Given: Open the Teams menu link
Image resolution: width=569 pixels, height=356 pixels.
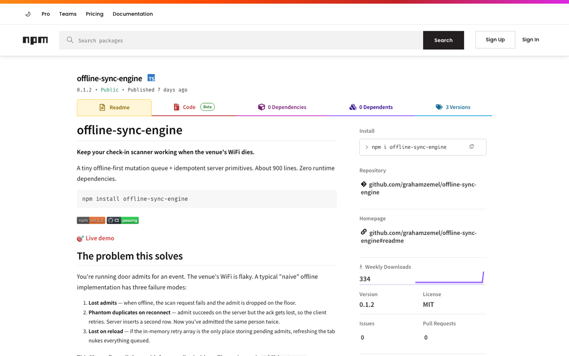Looking at the screenshot, I should point(68,14).
